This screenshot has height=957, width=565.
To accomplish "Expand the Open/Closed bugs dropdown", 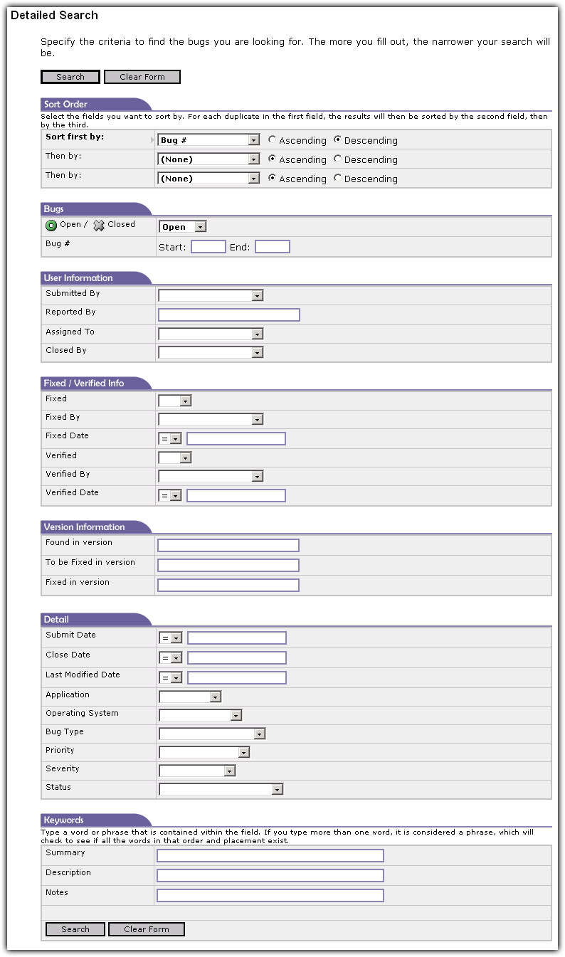I will 183,227.
